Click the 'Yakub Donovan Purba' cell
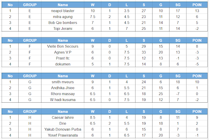This screenshot has height=140, width=209. click(x=63, y=129)
